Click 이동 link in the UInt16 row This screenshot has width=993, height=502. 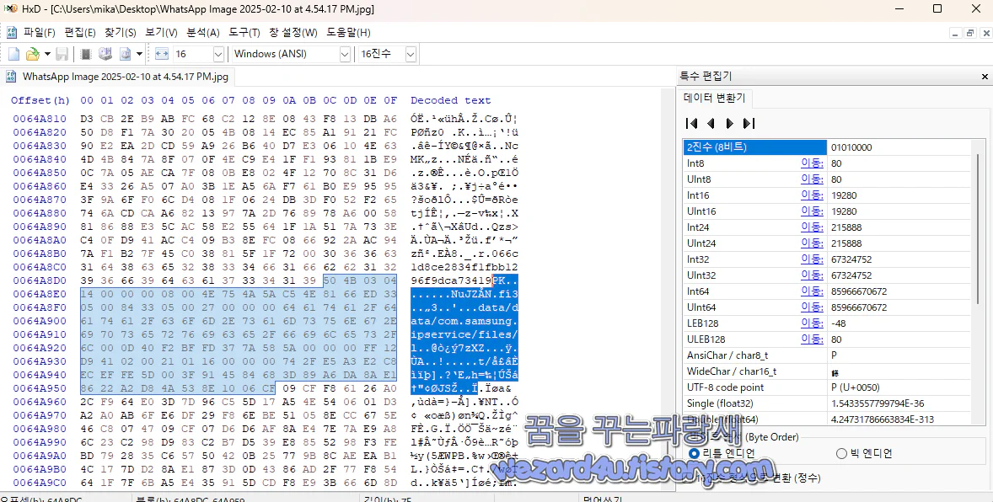click(813, 211)
